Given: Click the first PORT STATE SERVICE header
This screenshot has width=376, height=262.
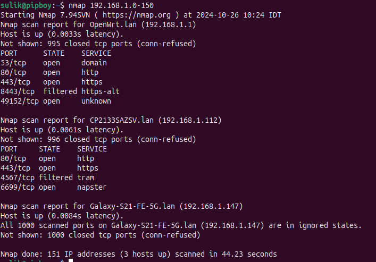Looking at the screenshot, I should 56,53.
